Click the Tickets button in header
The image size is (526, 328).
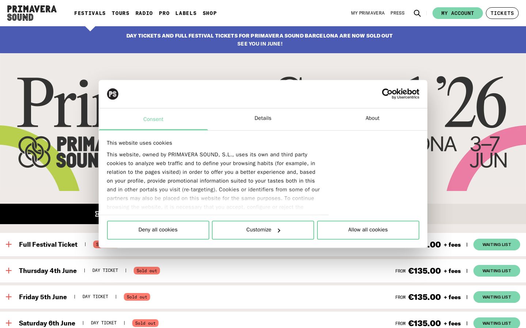coord(502,13)
